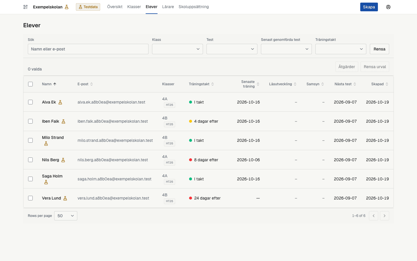Open the Klass filter dropdown
Image resolution: width=417 pixels, height=261 pixels.
(178, 49)
